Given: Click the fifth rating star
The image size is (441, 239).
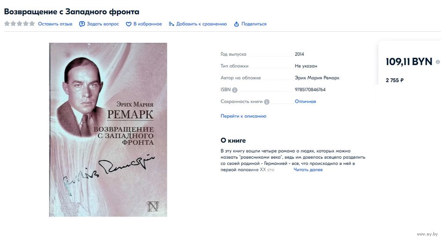Looking at the screenshot, I should pos(32,24).
